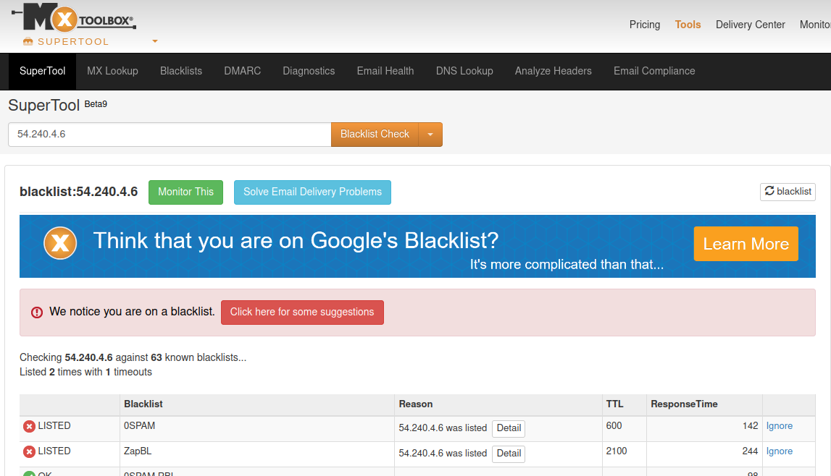Run the Blacklist Check button
Image resolution: width=831 pixels, height=476 pixels.
tap(375, 135)
